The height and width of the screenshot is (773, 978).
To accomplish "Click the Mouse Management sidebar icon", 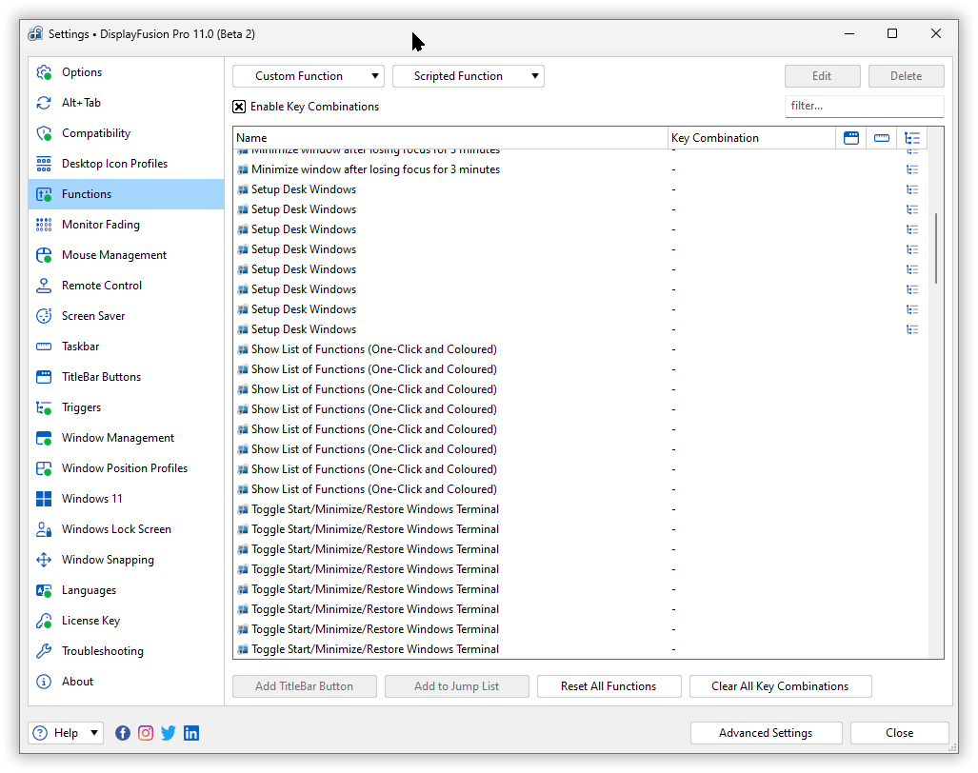I will [44, 255].
